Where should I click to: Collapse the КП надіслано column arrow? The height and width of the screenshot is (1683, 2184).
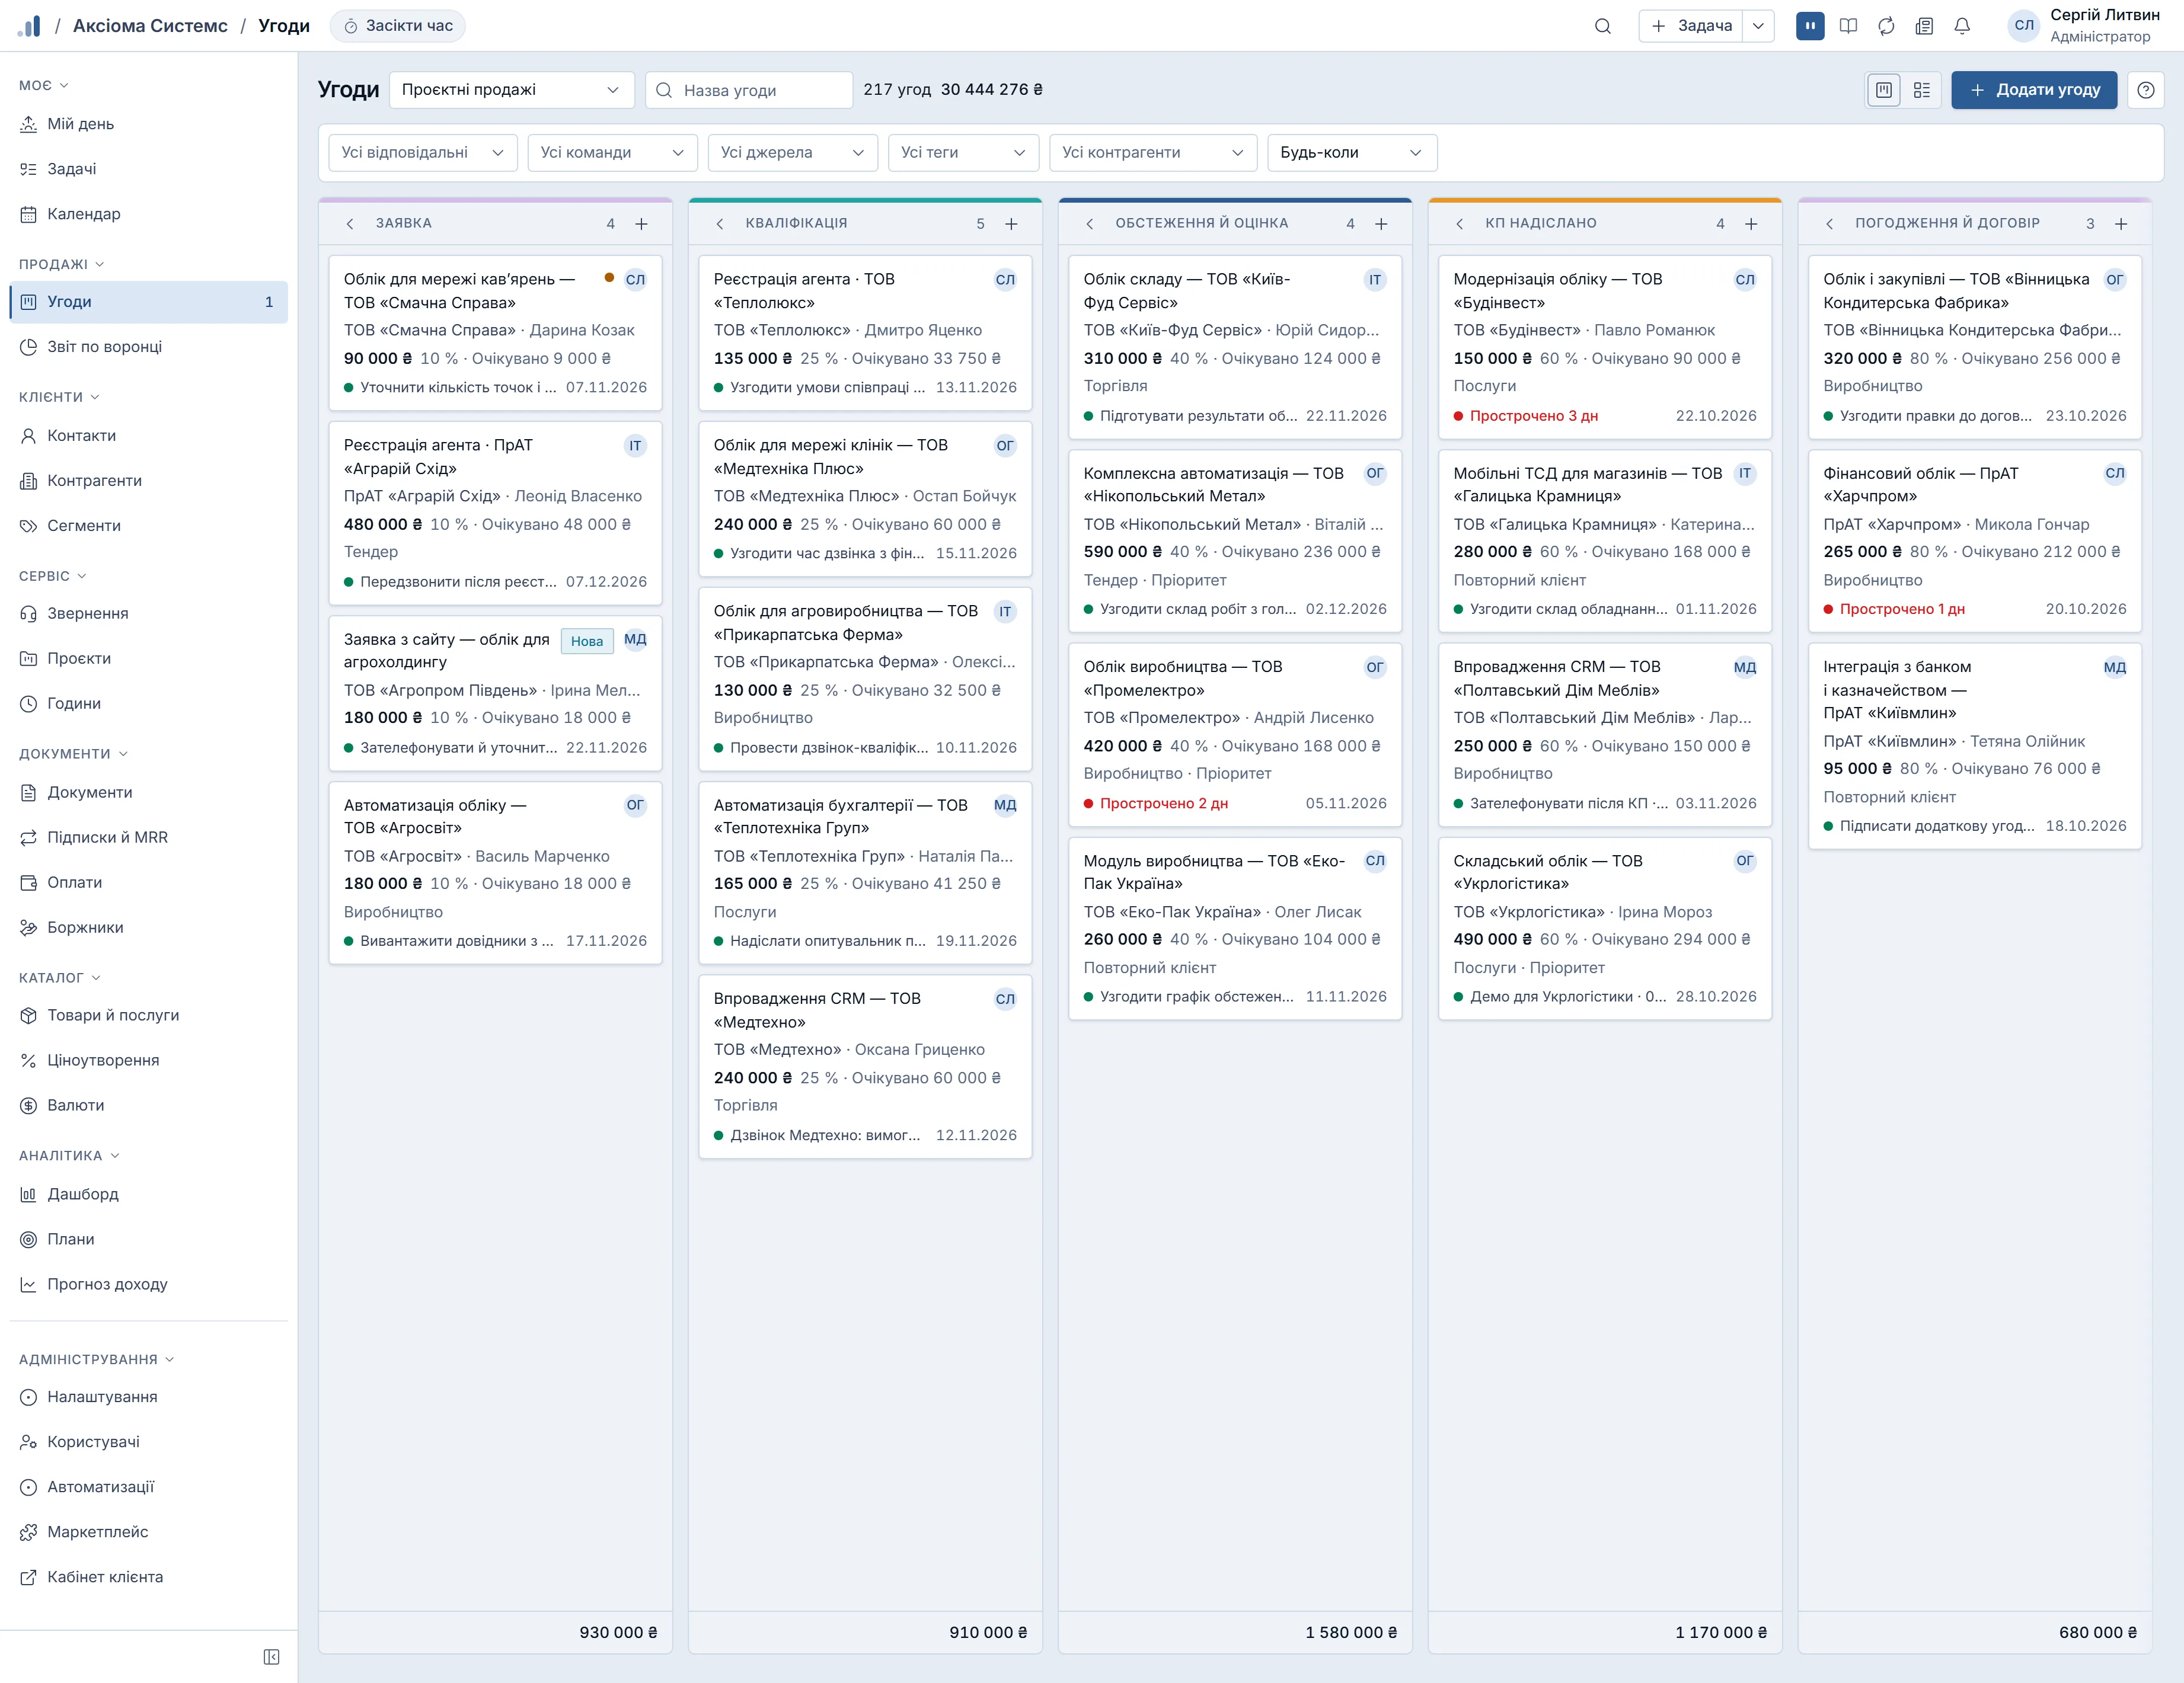1459,224
